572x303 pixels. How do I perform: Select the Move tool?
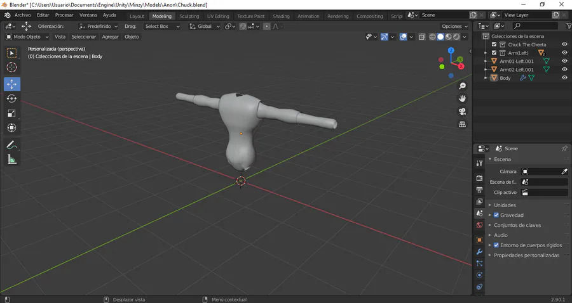(x=11, y=84)
